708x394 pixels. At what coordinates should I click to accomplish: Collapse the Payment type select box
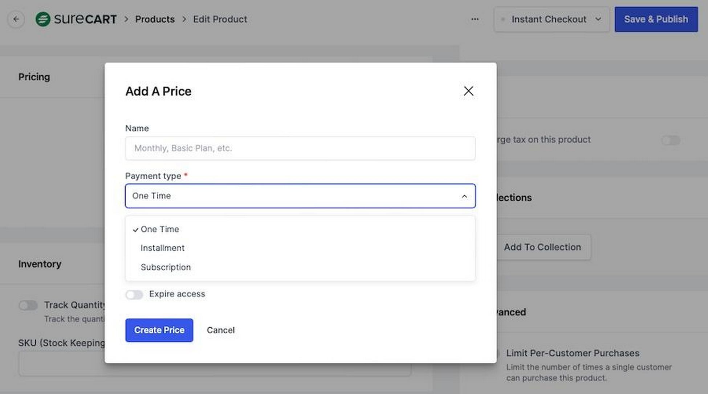(x=300, y=196)
